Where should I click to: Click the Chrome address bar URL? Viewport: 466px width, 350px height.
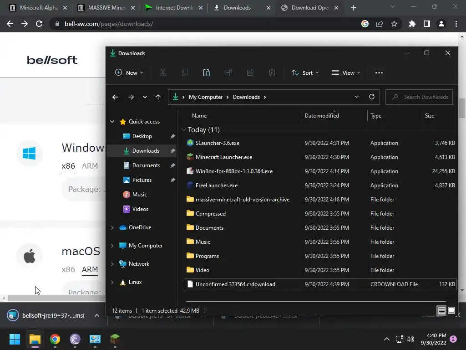109,24
